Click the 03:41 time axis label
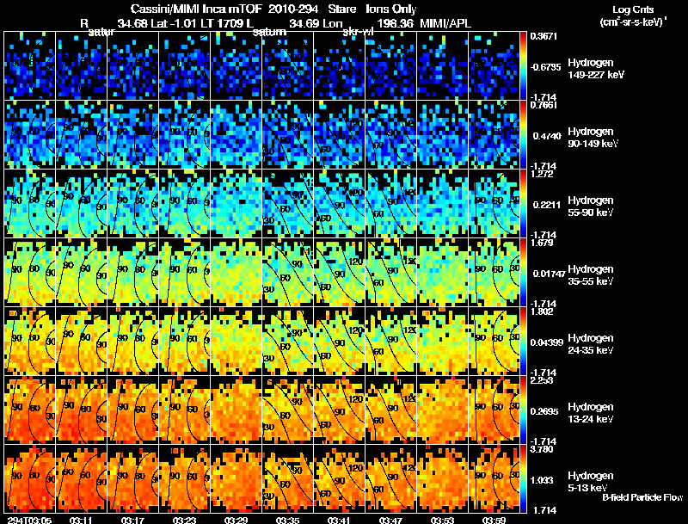Screen dimensions: 688x524 339,521
